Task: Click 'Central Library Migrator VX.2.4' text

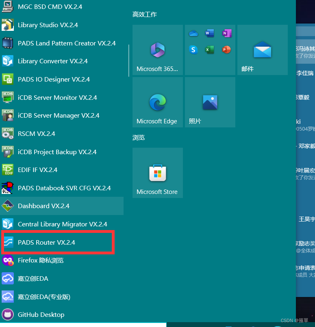Action: 63,224
